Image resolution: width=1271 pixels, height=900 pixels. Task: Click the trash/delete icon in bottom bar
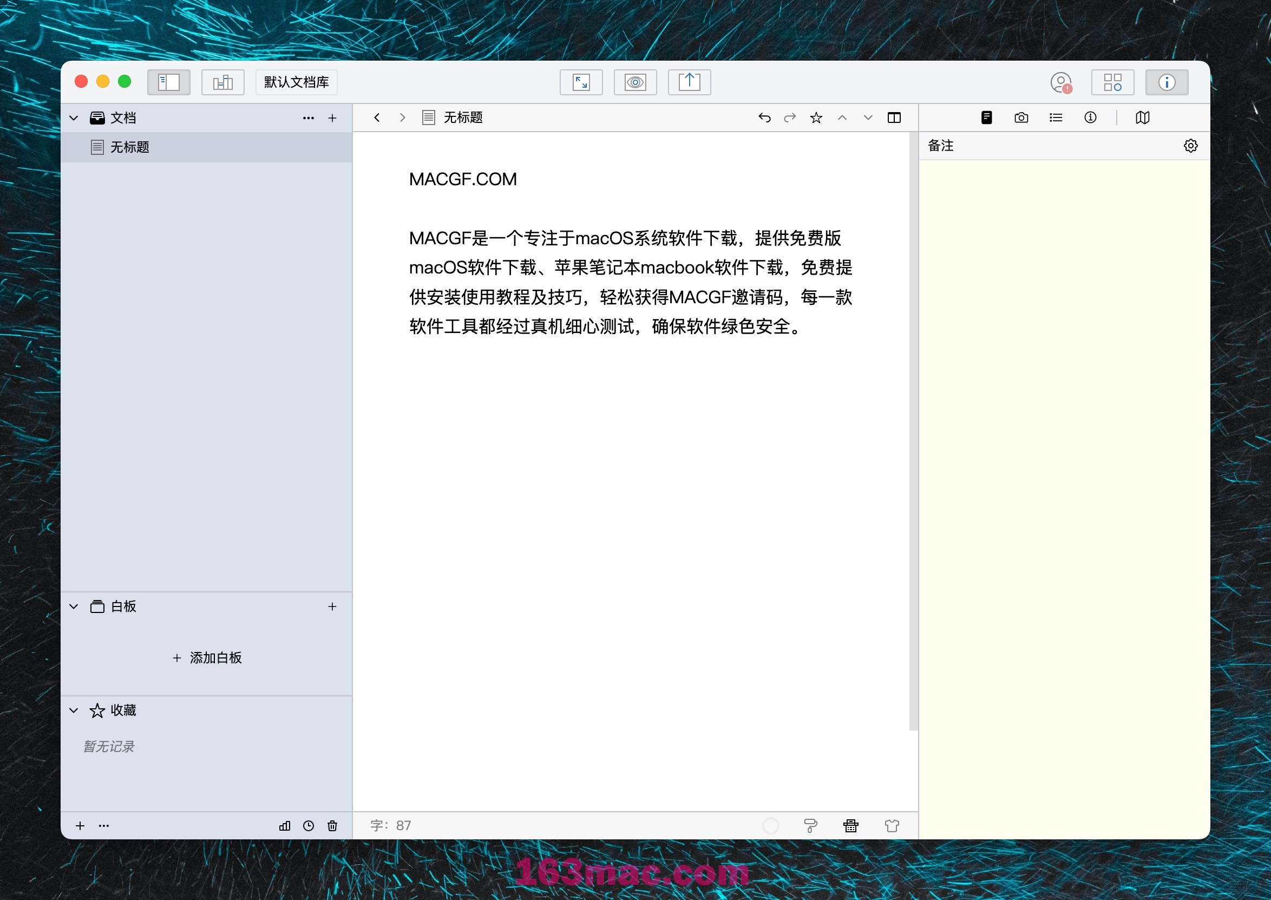(335, 825)
